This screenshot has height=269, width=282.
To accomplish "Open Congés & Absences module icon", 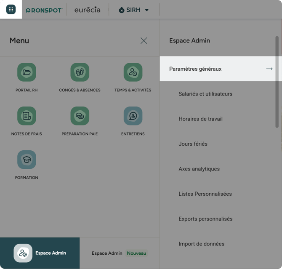I will coord(80,72).
